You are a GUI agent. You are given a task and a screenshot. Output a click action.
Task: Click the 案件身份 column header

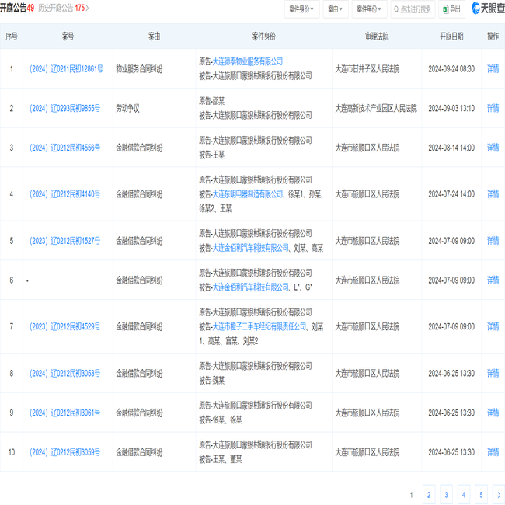click(x=264, y=37)
